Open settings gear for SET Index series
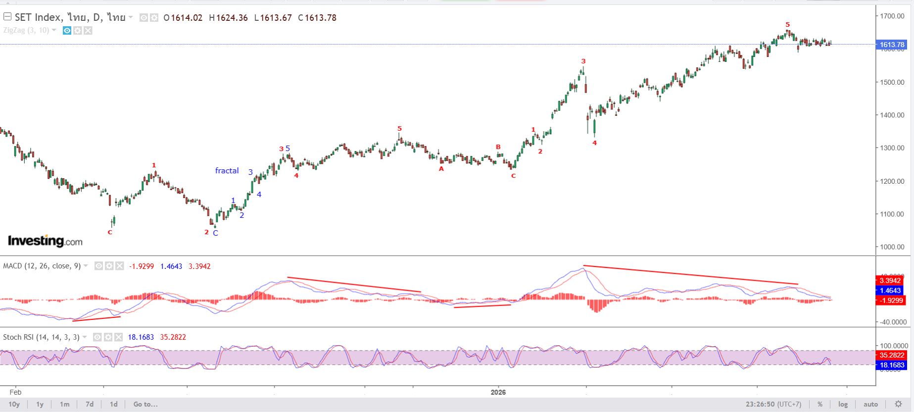Viewport: 914px width, 412px height. [154, 18]
